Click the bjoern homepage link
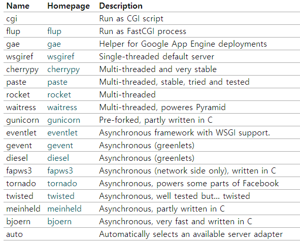The width and height of the screenshot is (300, 243). [59, 222]
